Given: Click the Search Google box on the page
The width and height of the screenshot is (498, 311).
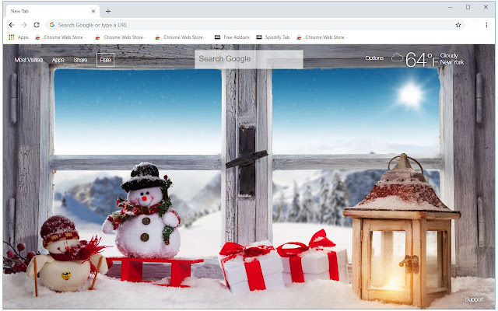Looking at the screenshot, I should 249,59.
